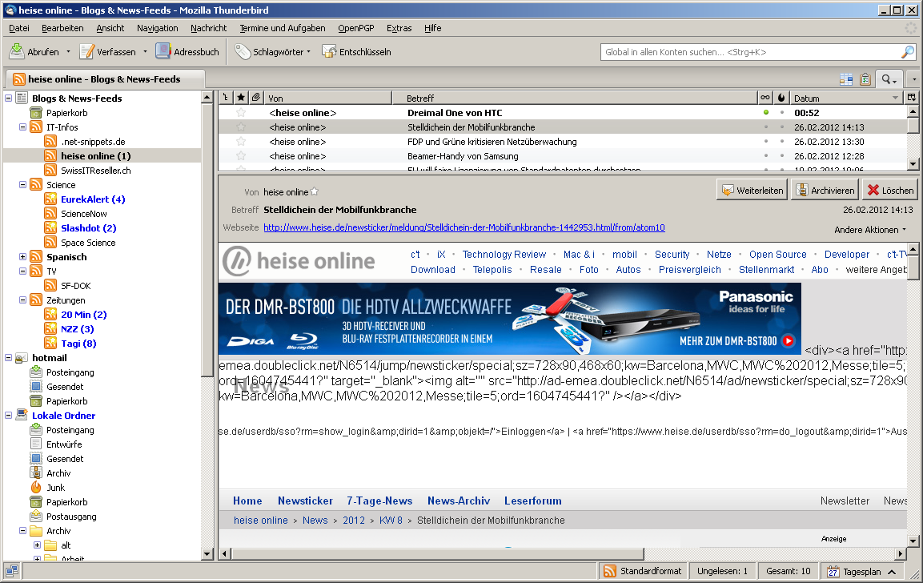Open the Technology Review link
923x583 pixels.
click(x=504, y=255)
